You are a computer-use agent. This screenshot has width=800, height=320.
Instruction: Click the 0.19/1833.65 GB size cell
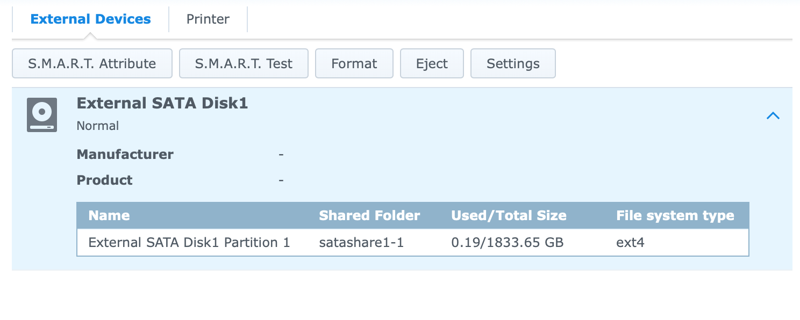click(508, 243)
